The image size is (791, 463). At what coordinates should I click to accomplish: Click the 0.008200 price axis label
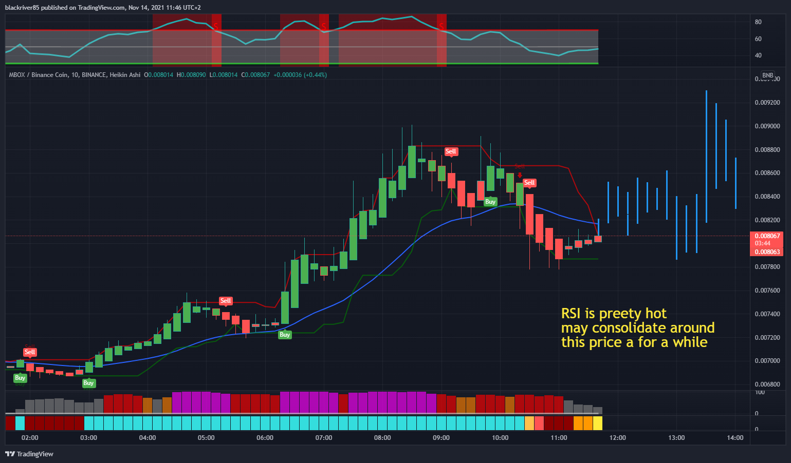tap(767, 220)
